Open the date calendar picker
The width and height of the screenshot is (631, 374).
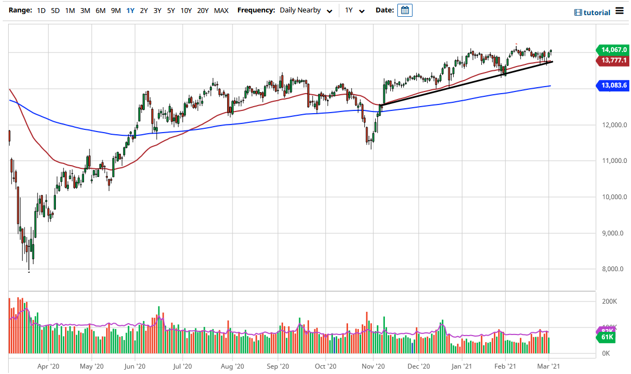pos(404,10)
